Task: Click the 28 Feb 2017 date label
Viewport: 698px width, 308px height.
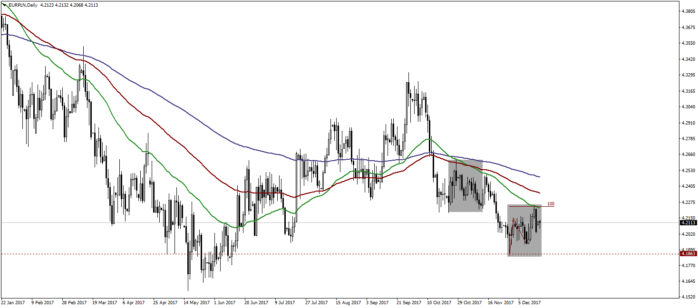Action: (x=75, y=302)
